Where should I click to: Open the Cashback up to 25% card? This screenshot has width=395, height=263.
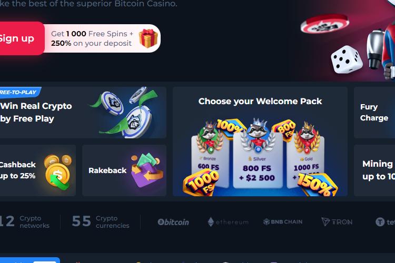(37, 170)
